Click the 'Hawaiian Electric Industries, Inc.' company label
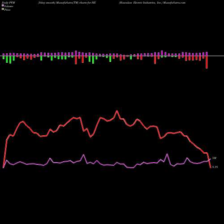224x224 pixels. [141, 3]
